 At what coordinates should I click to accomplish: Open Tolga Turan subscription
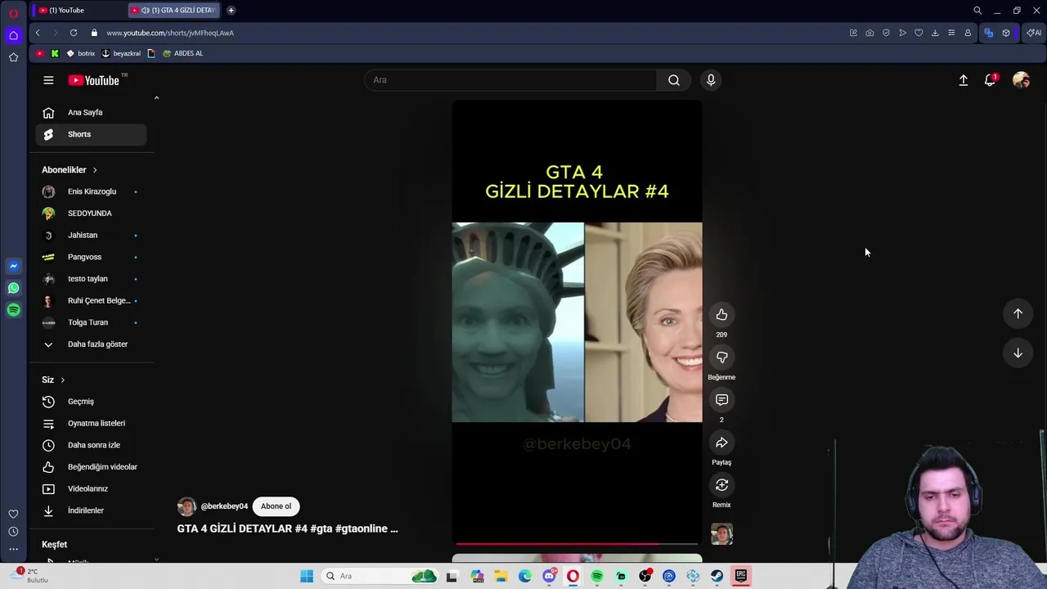click(x=91, y=322)
